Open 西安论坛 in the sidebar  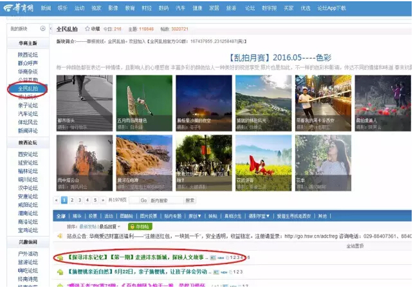coord(28,154)
